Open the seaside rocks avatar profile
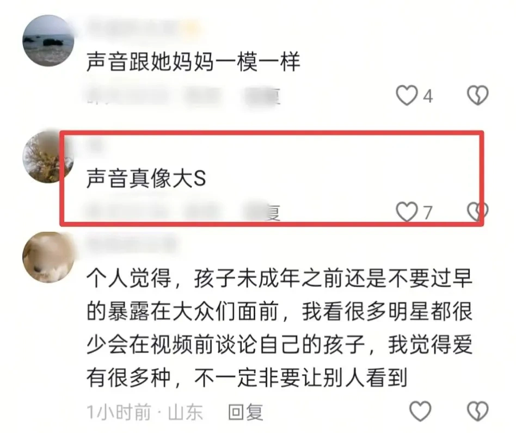This screenshot has height=433, width=516. [48, 40]
